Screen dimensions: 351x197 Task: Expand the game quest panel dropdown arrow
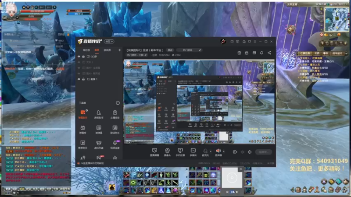coord(346,53)
